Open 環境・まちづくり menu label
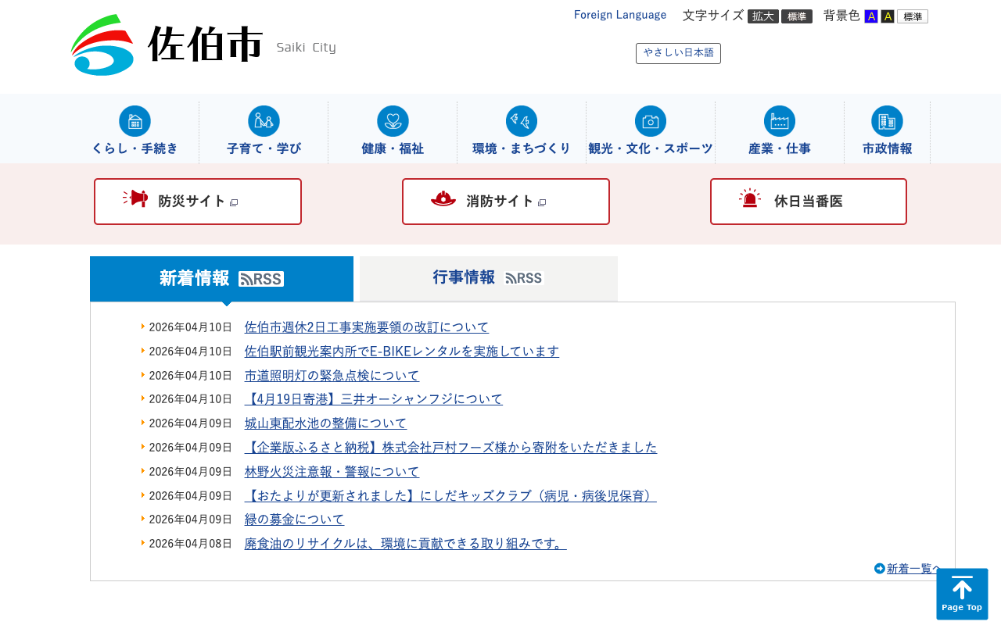Image resolution: width=1001 pixels, height=625 pixels. (x=522, y=148)
